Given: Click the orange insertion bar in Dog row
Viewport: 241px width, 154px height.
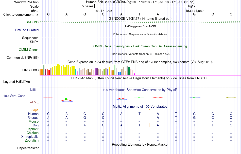Looking at the screenshot, I should [x=149, y=125].
